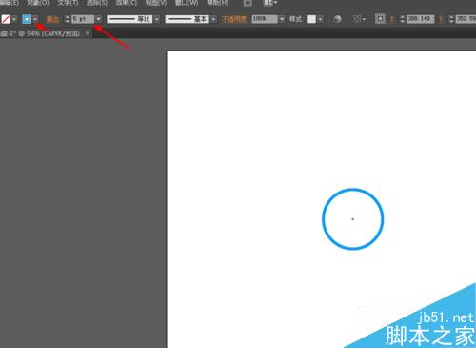
Task: Open the arrange documents layout icon
Action: (x=270, y=3)
